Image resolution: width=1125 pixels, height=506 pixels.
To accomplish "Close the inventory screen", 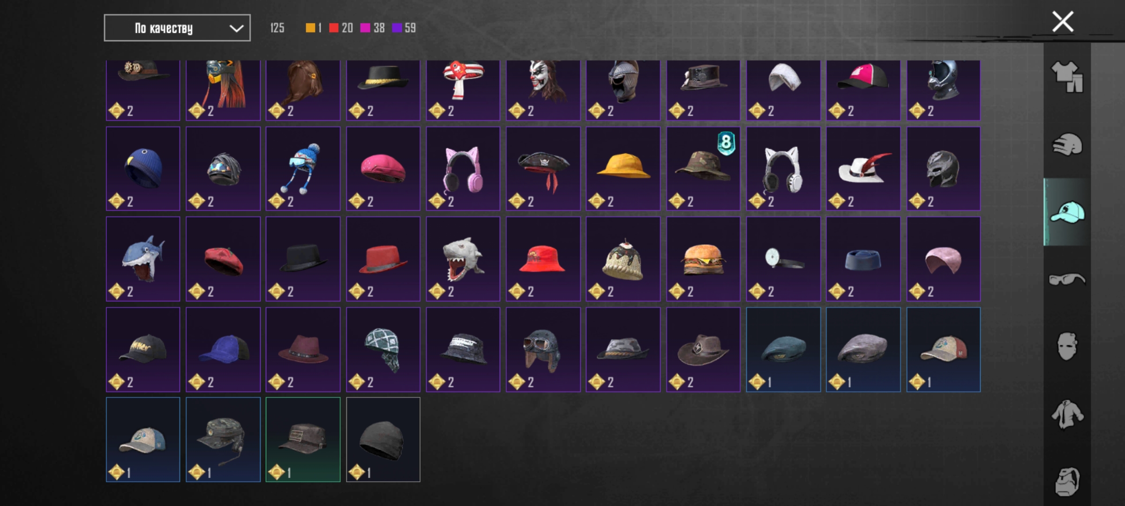I will pyautogui.click(x=1063, y=22).
